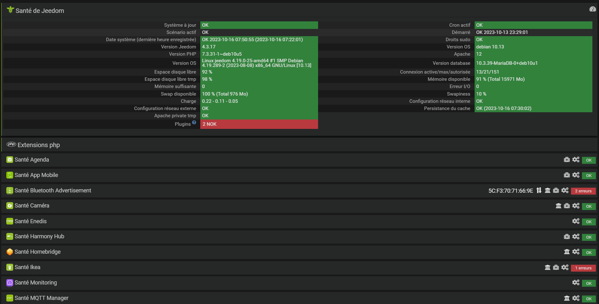The image size is (599, 304).
Task: Expand the Santé Monitoring panel
Action: pyautogui.click(x=36, y=283)
